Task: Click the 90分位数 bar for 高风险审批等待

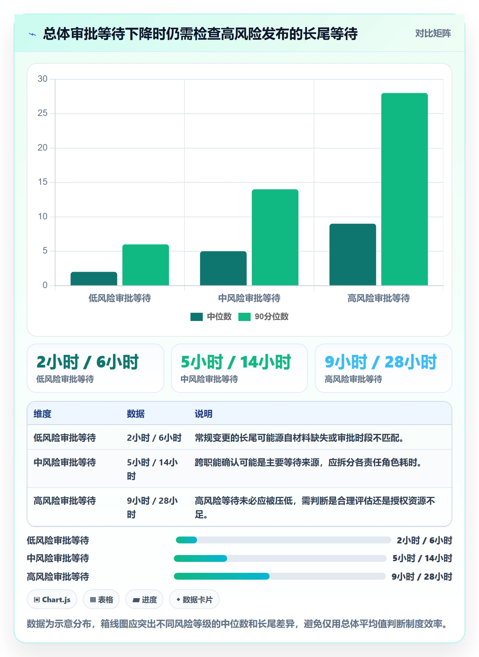Action: pos(404,189)
